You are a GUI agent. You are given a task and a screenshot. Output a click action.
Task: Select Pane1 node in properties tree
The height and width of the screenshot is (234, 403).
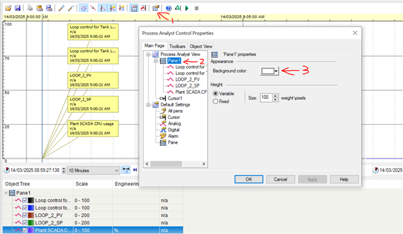pyautogui.click(x=174, y=61)
